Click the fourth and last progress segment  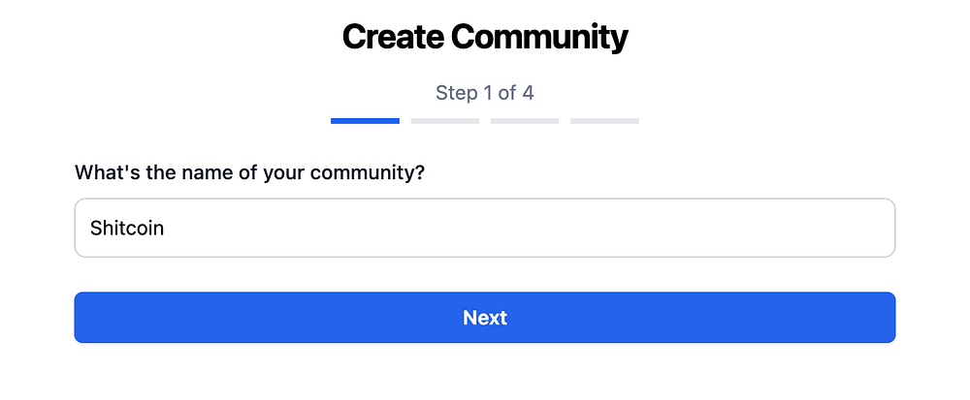click(x=604, y=121)
